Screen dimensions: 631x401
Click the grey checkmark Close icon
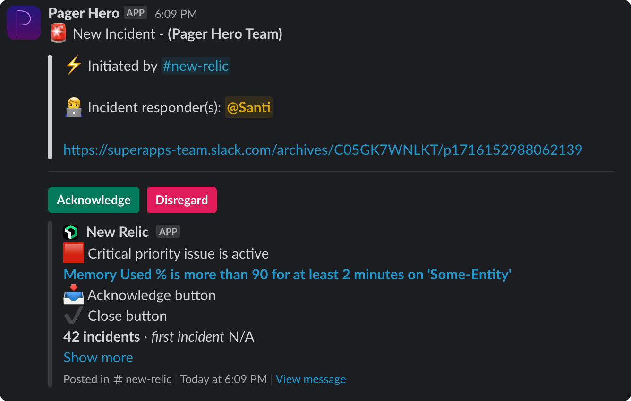pyautogui.click(x=74, y=316)
